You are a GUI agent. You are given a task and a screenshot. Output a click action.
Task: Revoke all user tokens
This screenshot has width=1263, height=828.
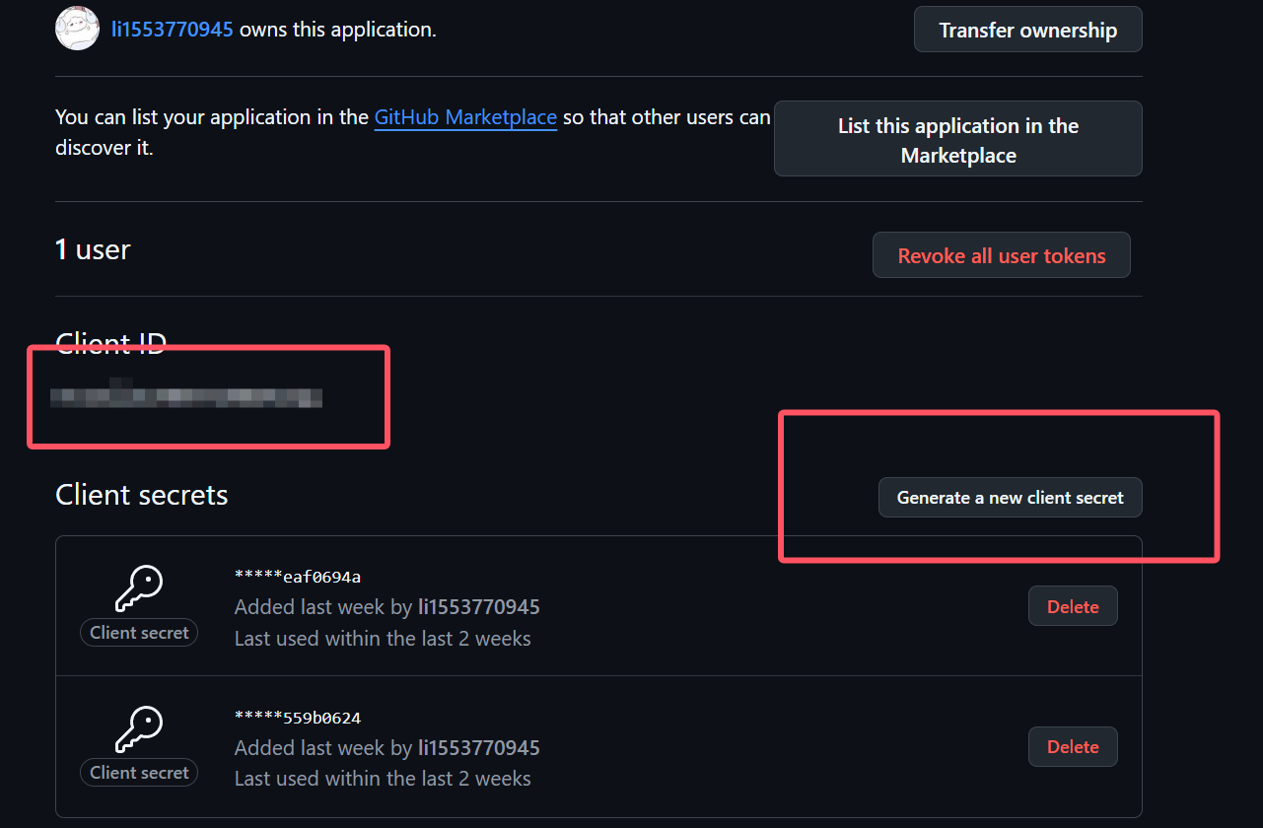point(1002,255)
